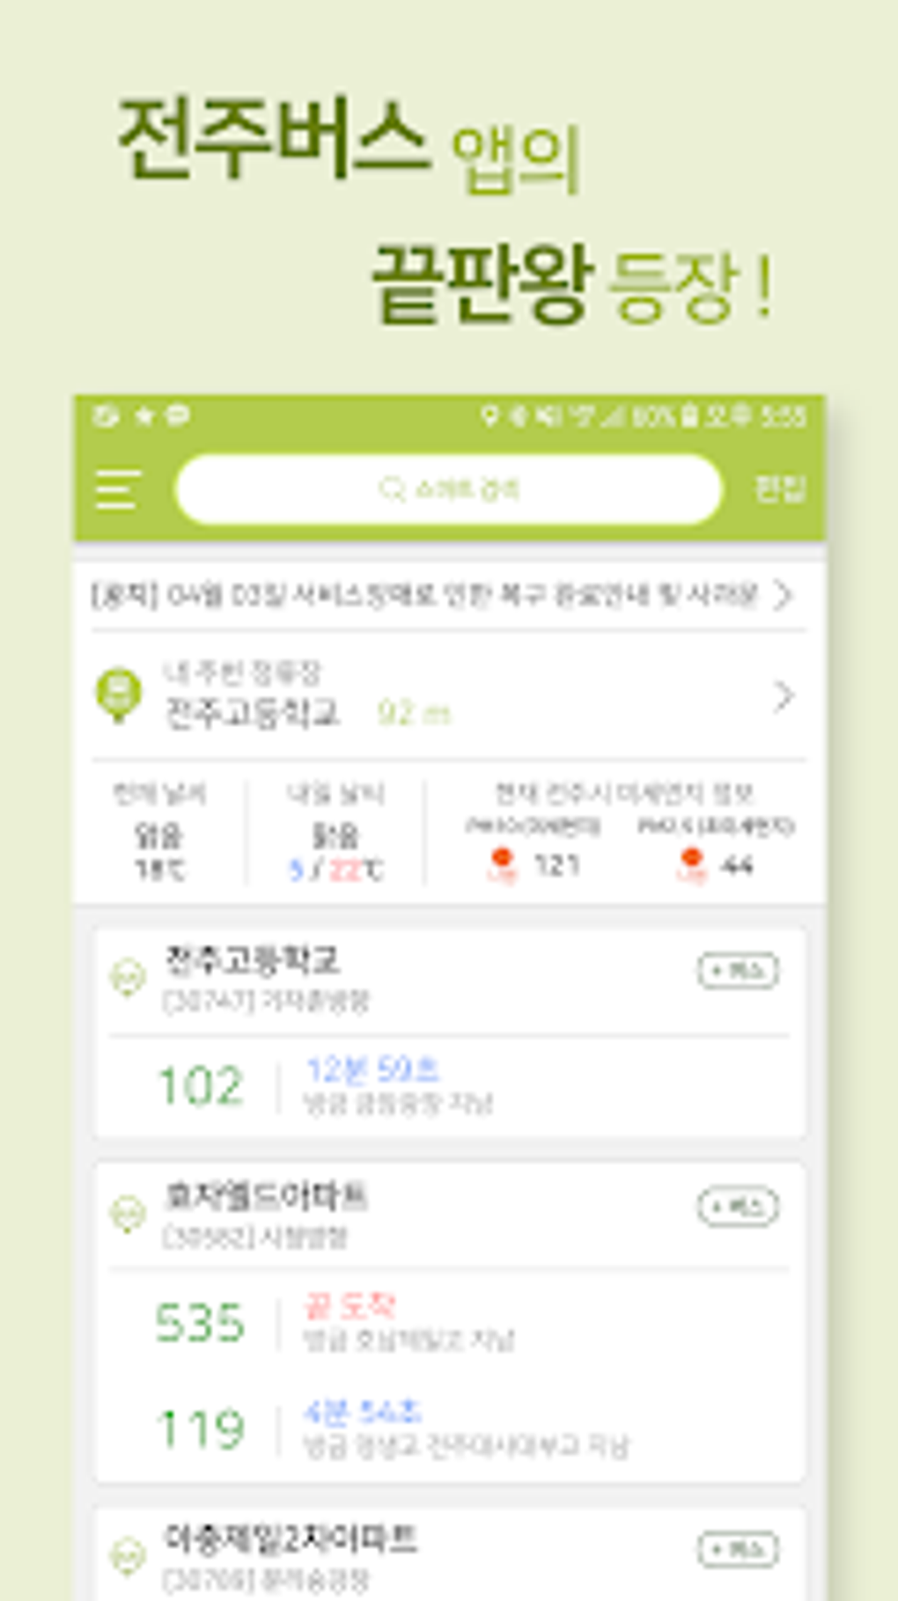Viewport: 898px width, 1601px height.
Task: Add bus to the 2차아파트 stop card
Action: tap(738, 1550)
